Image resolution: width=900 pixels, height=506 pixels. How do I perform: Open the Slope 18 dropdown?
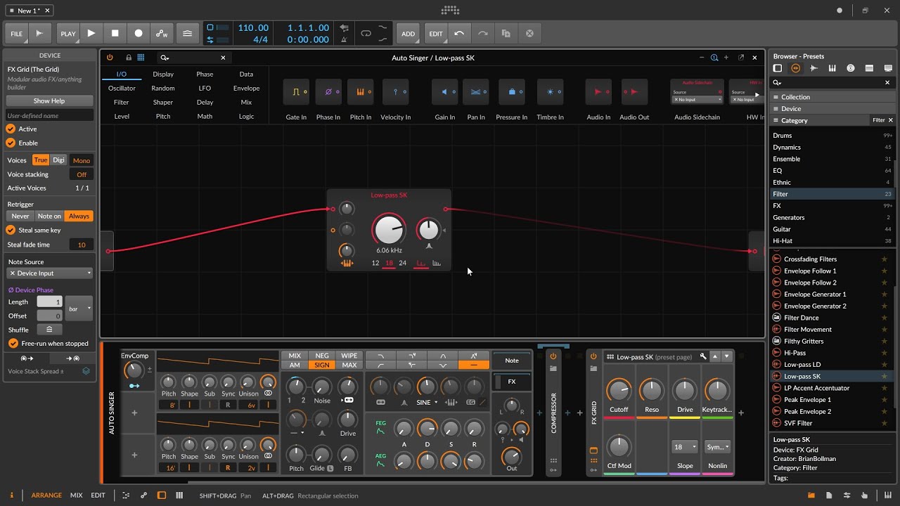(x=685, y=447)
